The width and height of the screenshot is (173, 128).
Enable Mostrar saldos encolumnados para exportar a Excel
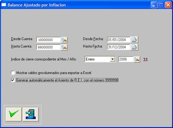click(13, 73)
